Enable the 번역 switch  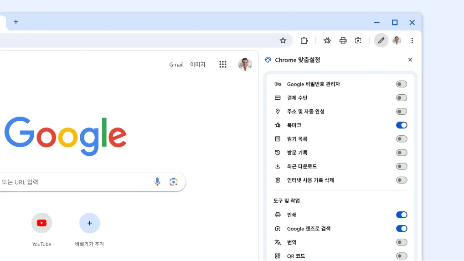tap(402, 242)
